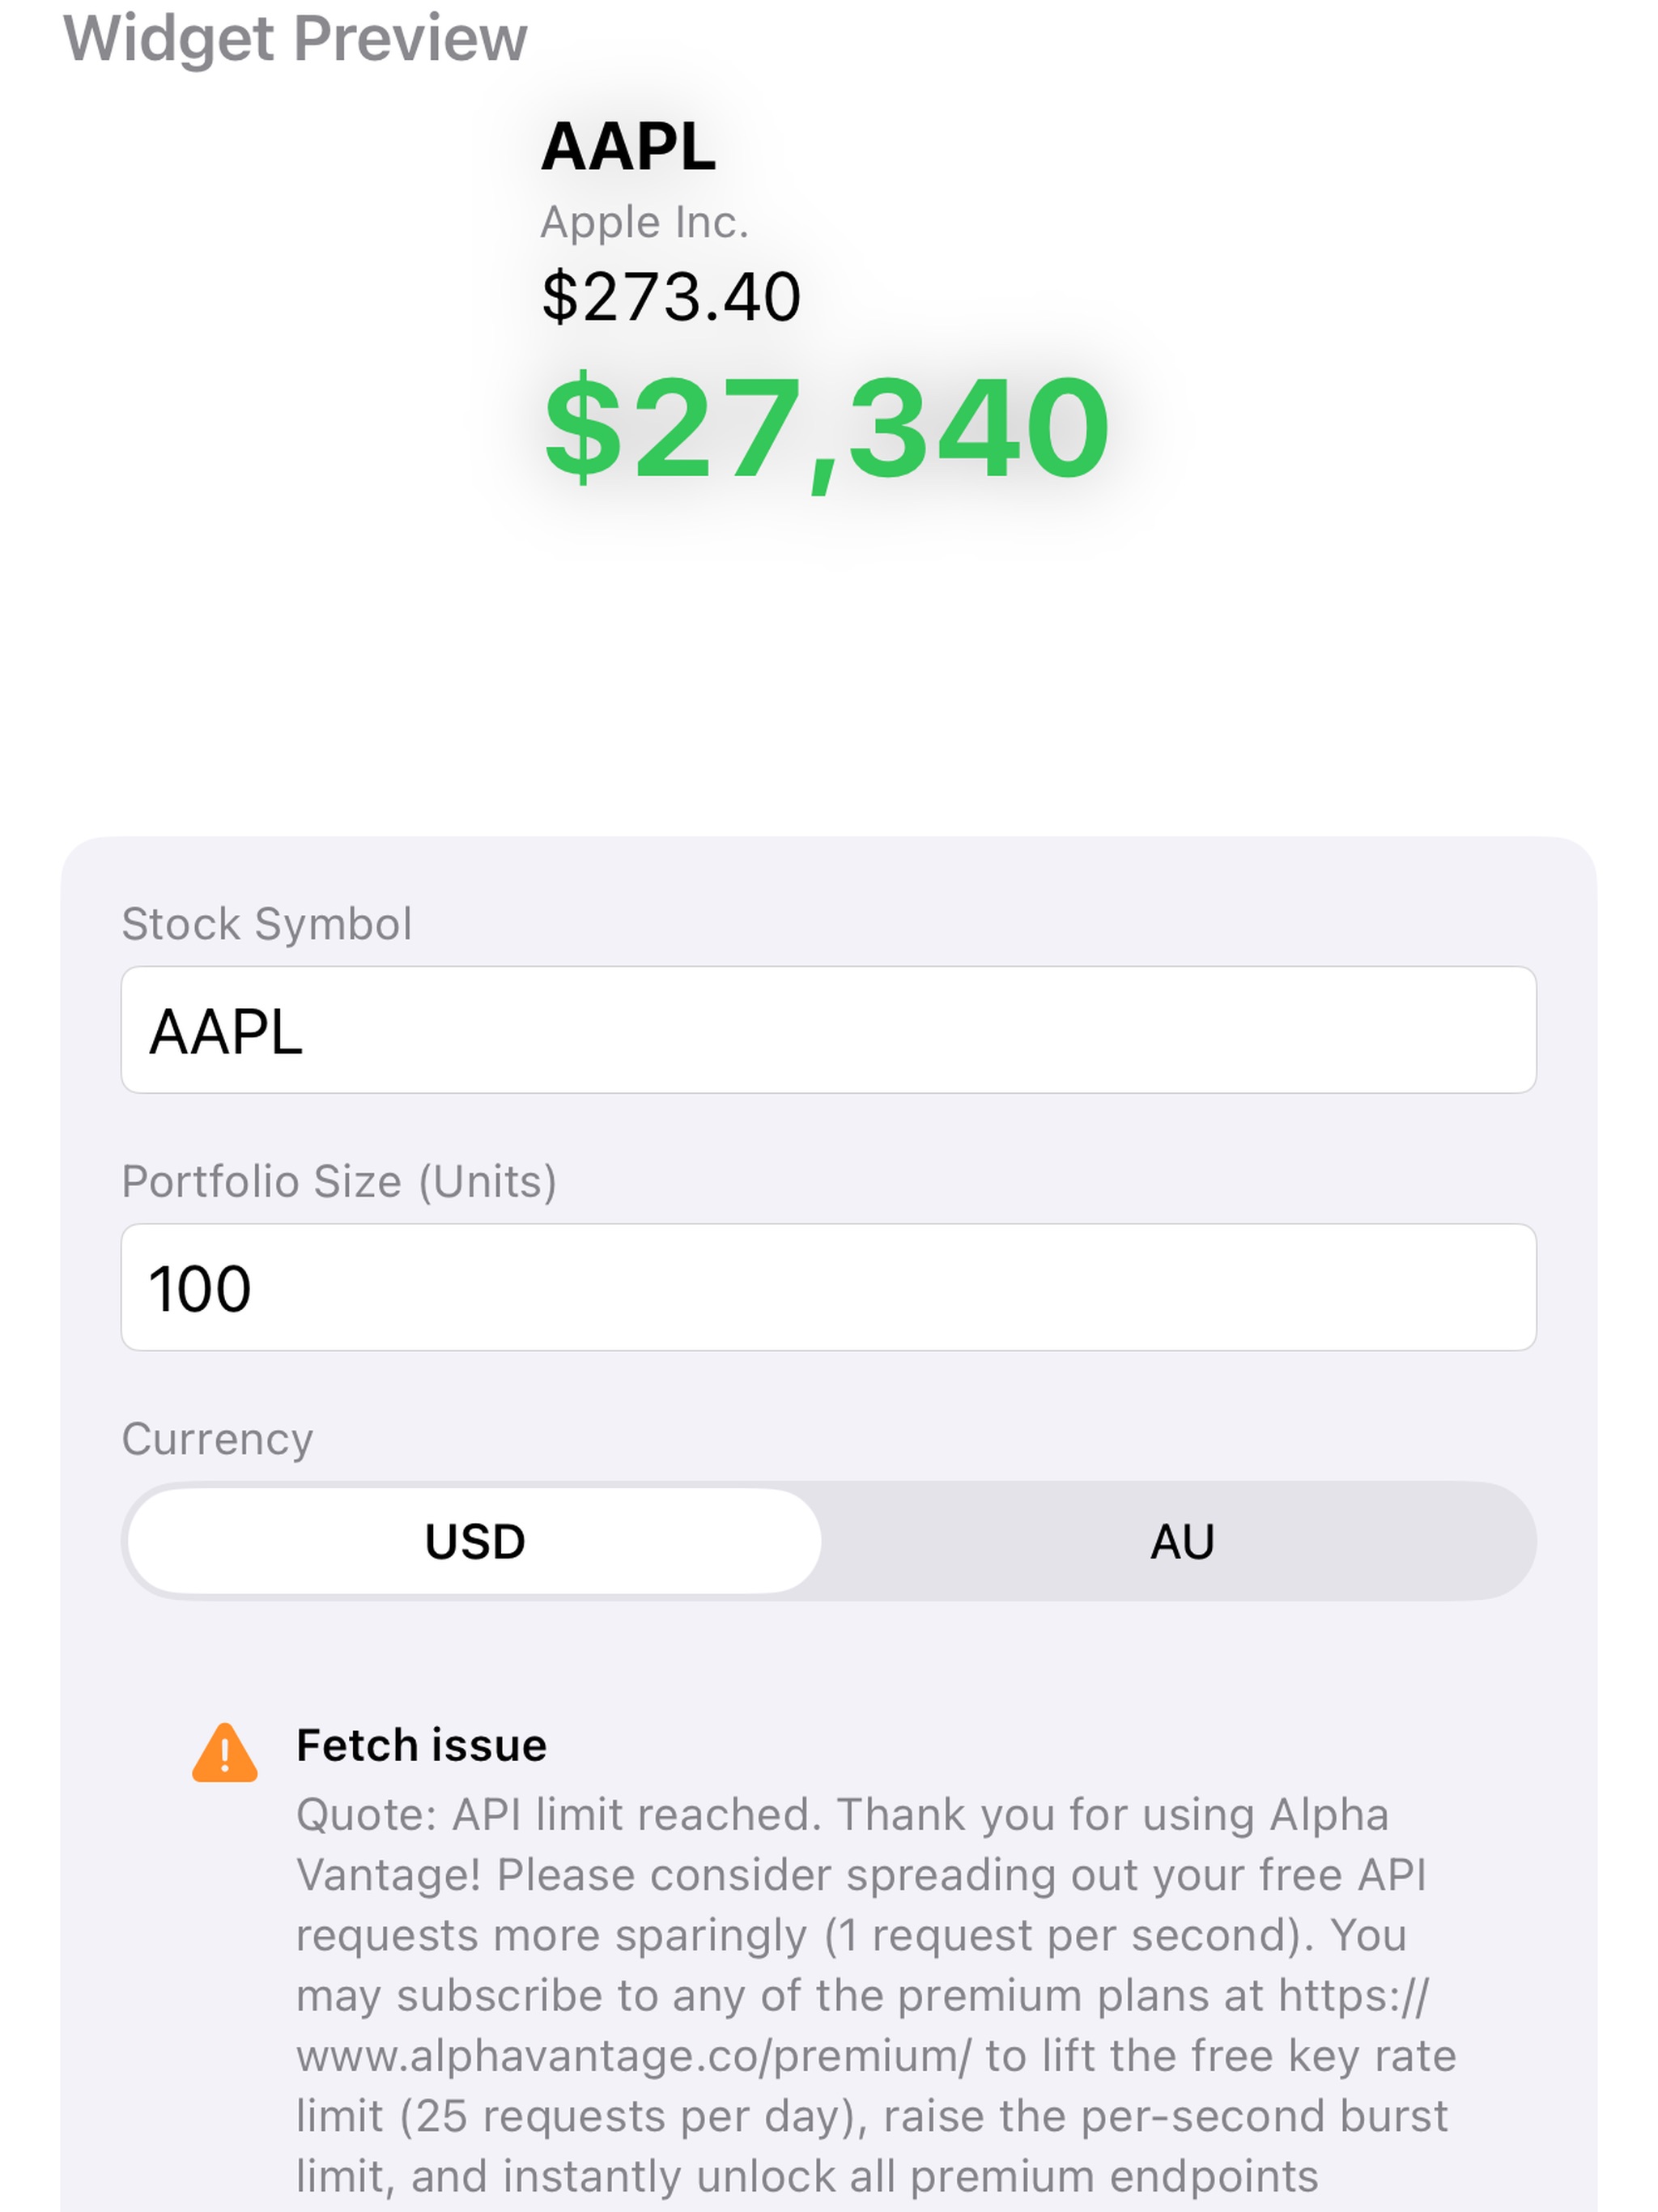Edit the AAPL text in Stock Symbol
The width and height of the screenshot is (1658, 2212).
[226, 1029]
